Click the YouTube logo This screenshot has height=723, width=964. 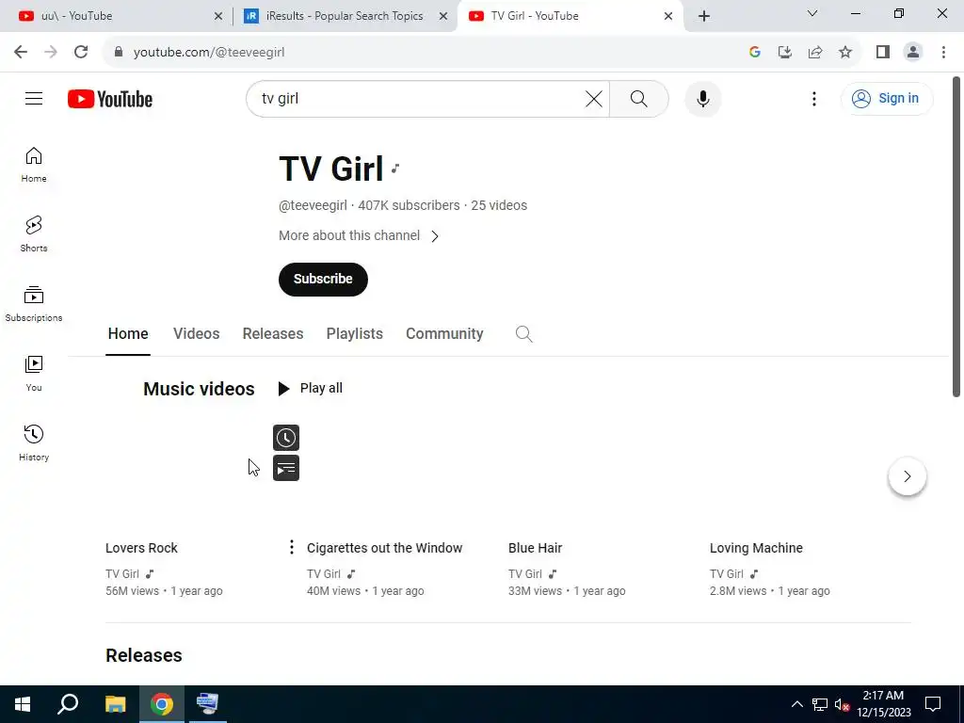110,99
